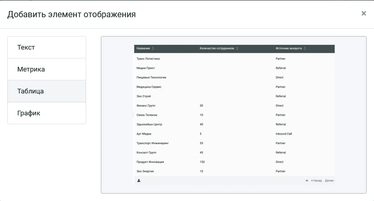Go to previous page via Назад
This screenshot has height=201, width=374.
point(317,181)
